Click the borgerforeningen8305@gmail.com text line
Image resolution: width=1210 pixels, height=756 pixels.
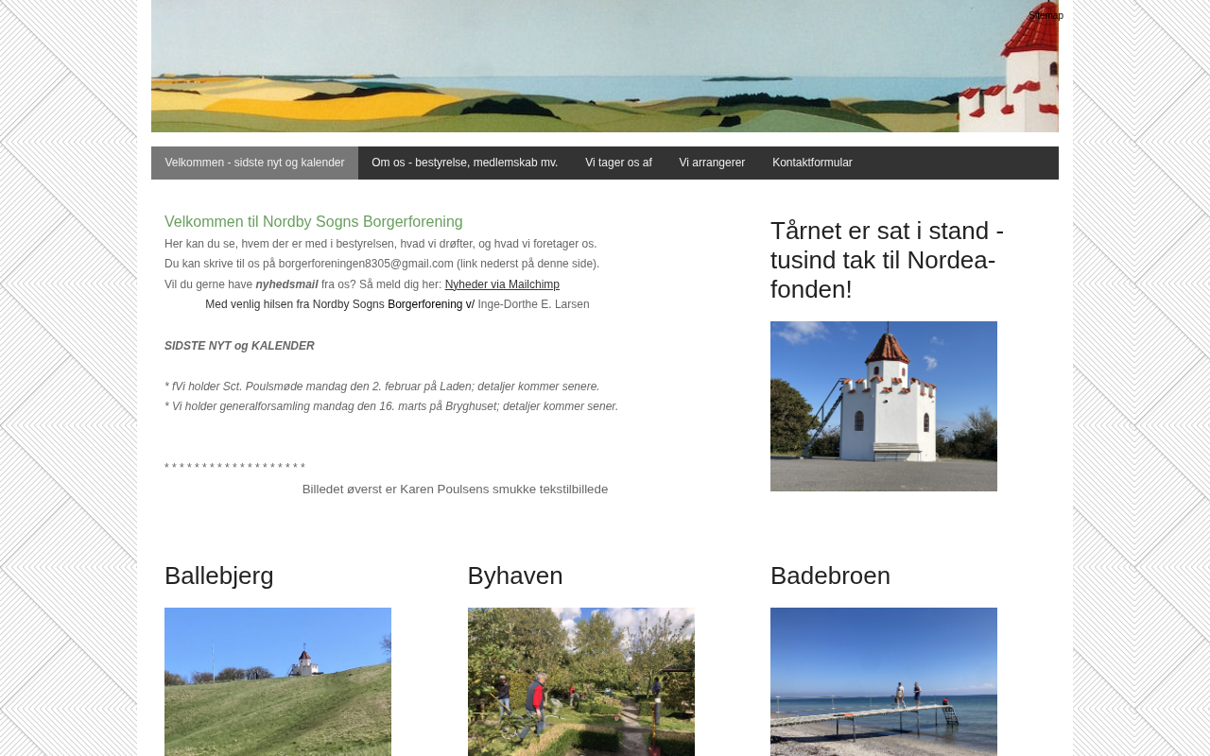(x=382, y=264)
